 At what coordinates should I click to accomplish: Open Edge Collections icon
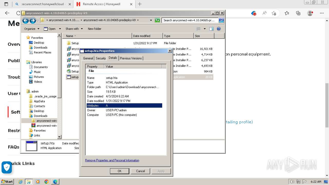(298, 13)
